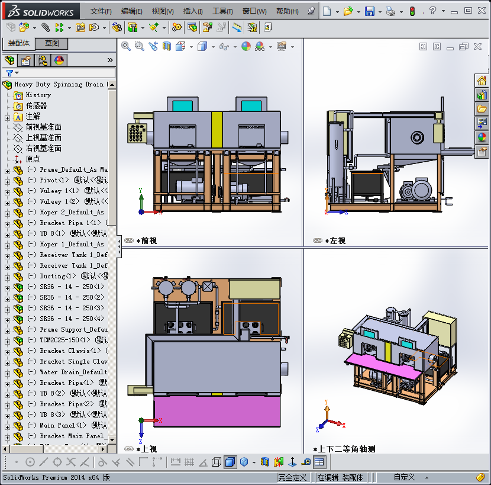
Task: Click the vertical scrollbar of feature tree
Action: tap(112, 157)
